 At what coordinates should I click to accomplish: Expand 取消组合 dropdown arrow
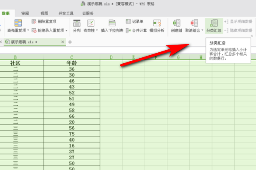[x=202, y=30]
